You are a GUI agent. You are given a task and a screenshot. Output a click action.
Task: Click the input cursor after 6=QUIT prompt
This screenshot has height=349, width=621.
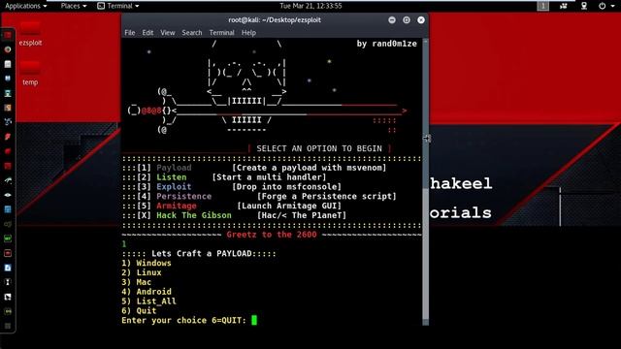[254, 320]
